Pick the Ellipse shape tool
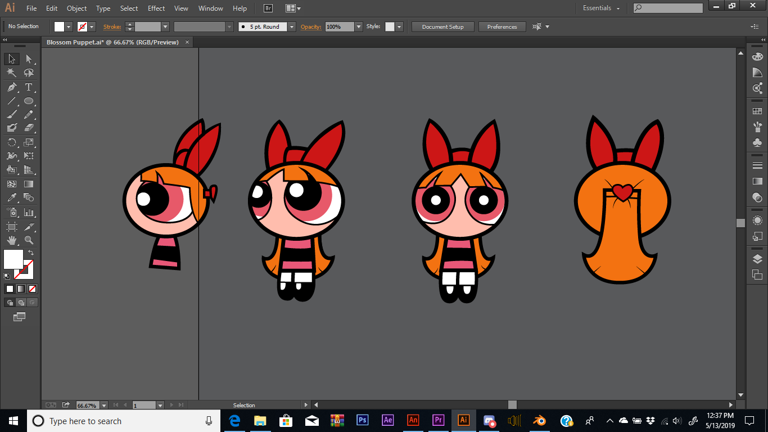The width and height of the screenshot is (768, 432). click(29, 101)
